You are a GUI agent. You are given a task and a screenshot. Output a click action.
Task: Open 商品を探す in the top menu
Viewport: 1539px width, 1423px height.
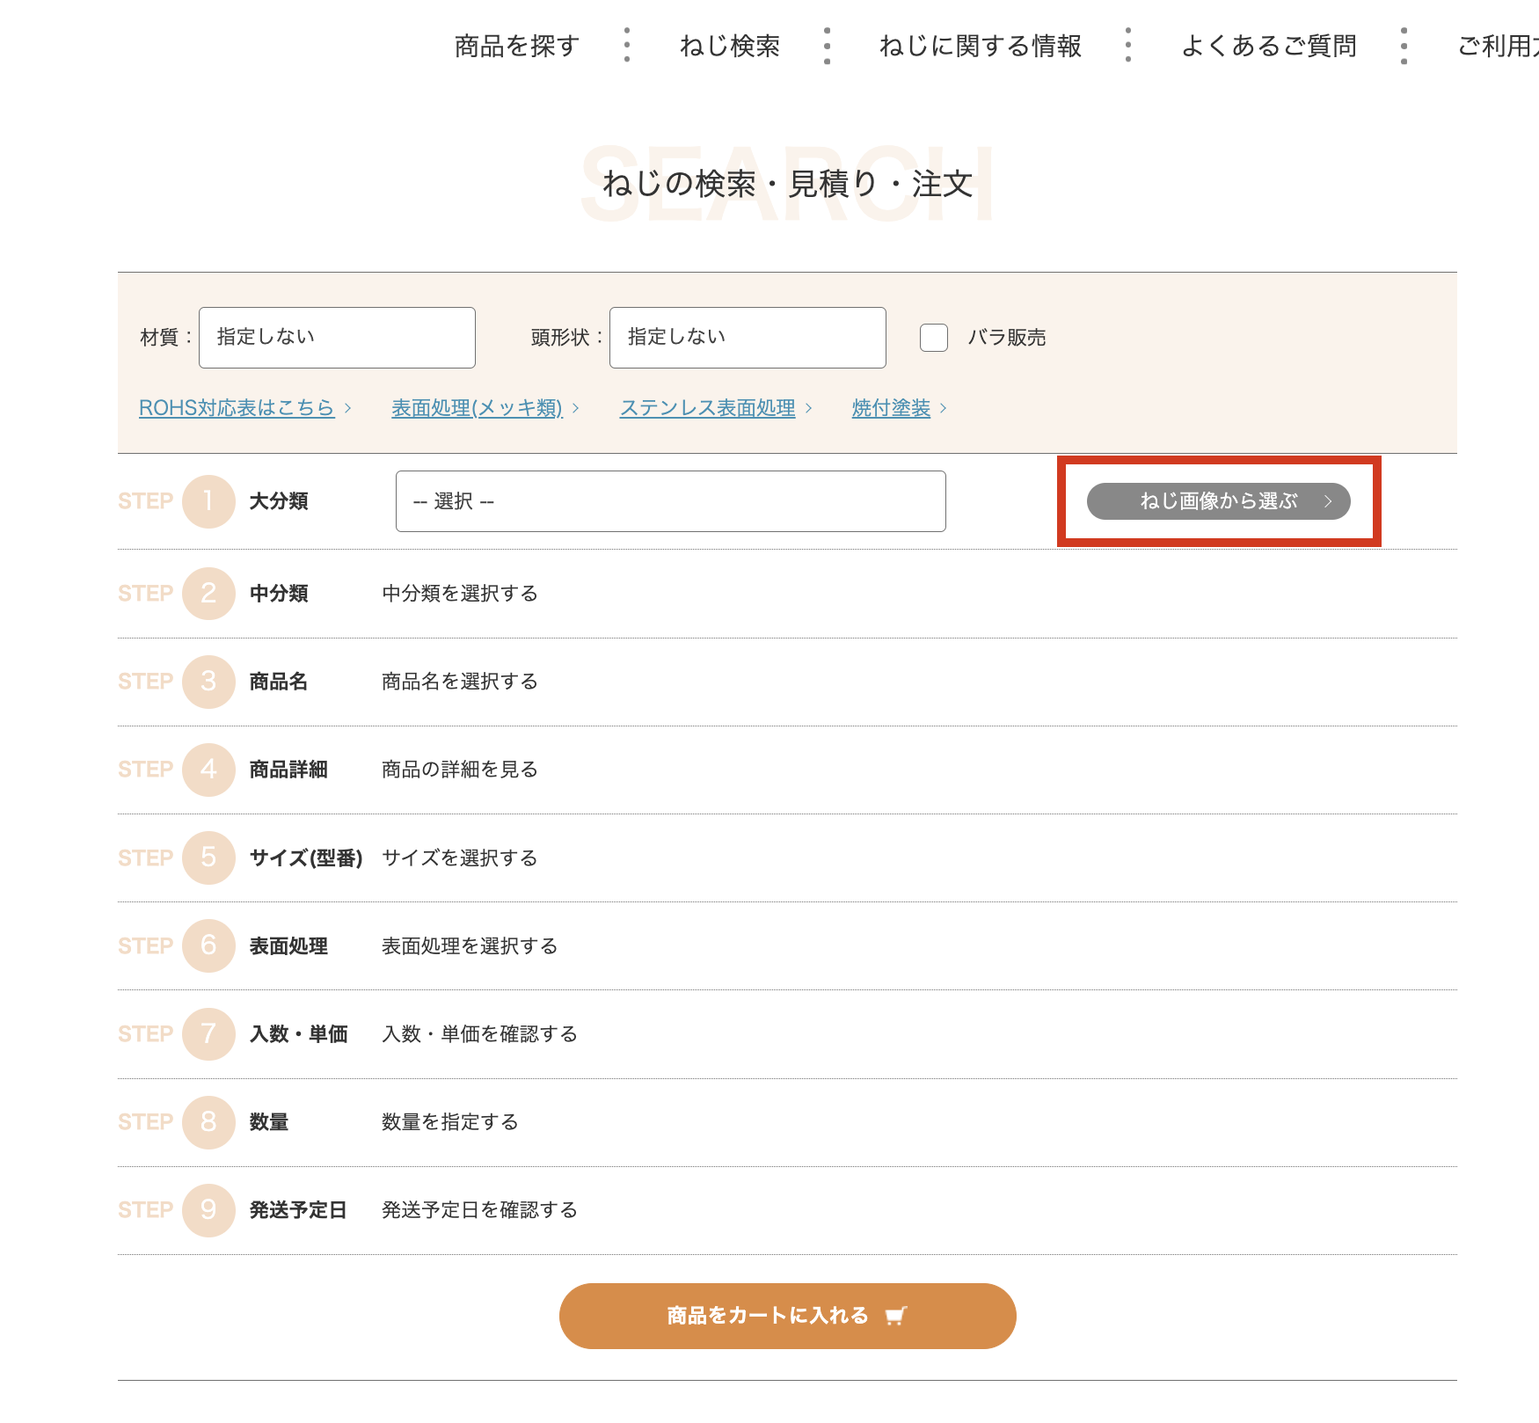[516, 46]
